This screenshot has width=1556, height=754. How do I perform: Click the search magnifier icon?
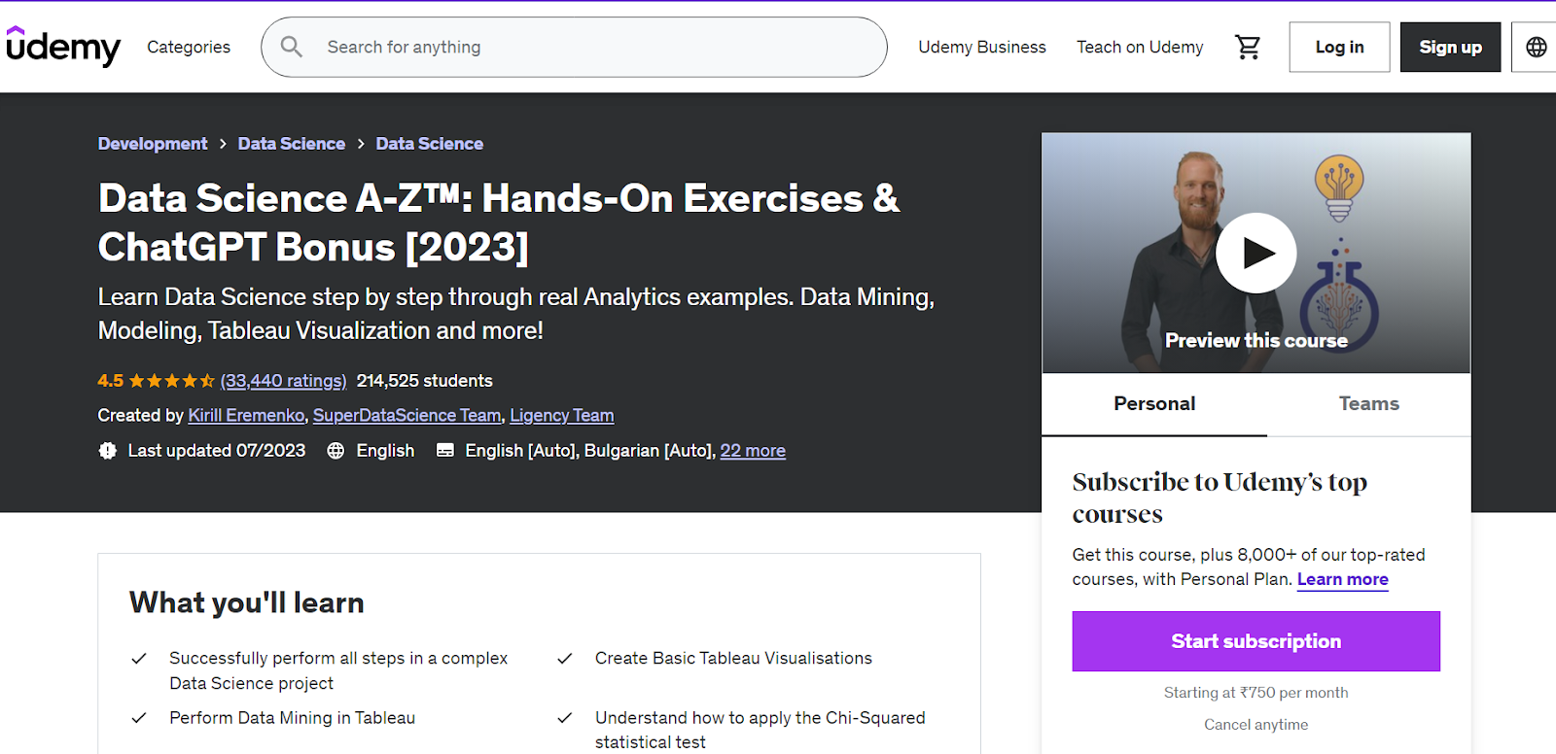tap(291, 47)
